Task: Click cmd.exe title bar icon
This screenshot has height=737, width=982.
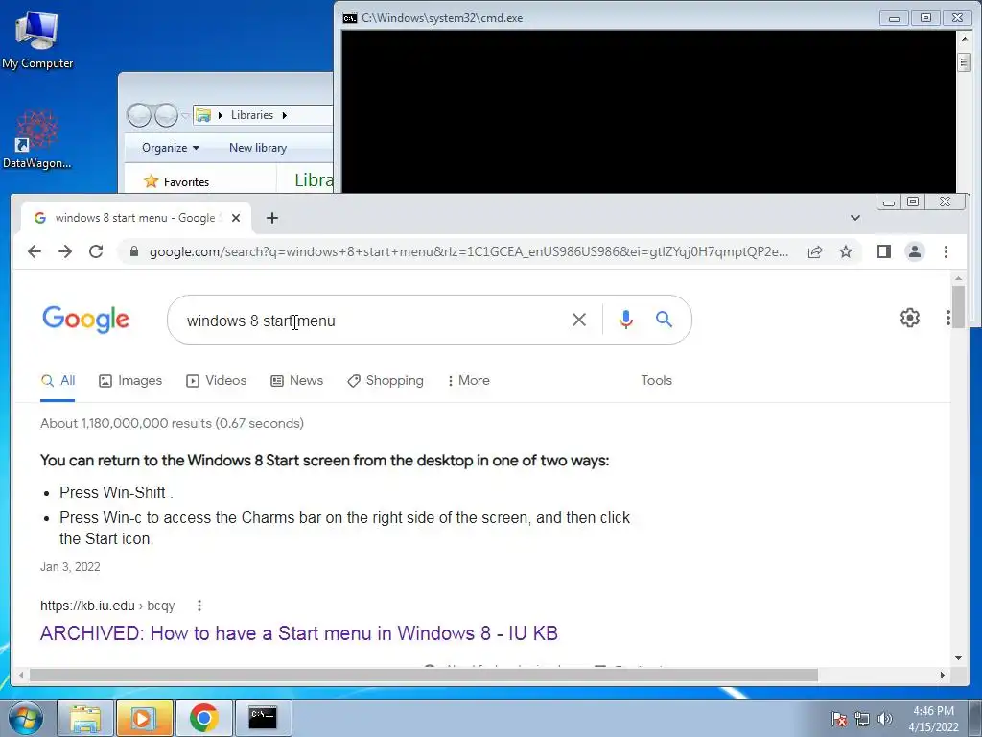Action: click(x=349, y=18)
